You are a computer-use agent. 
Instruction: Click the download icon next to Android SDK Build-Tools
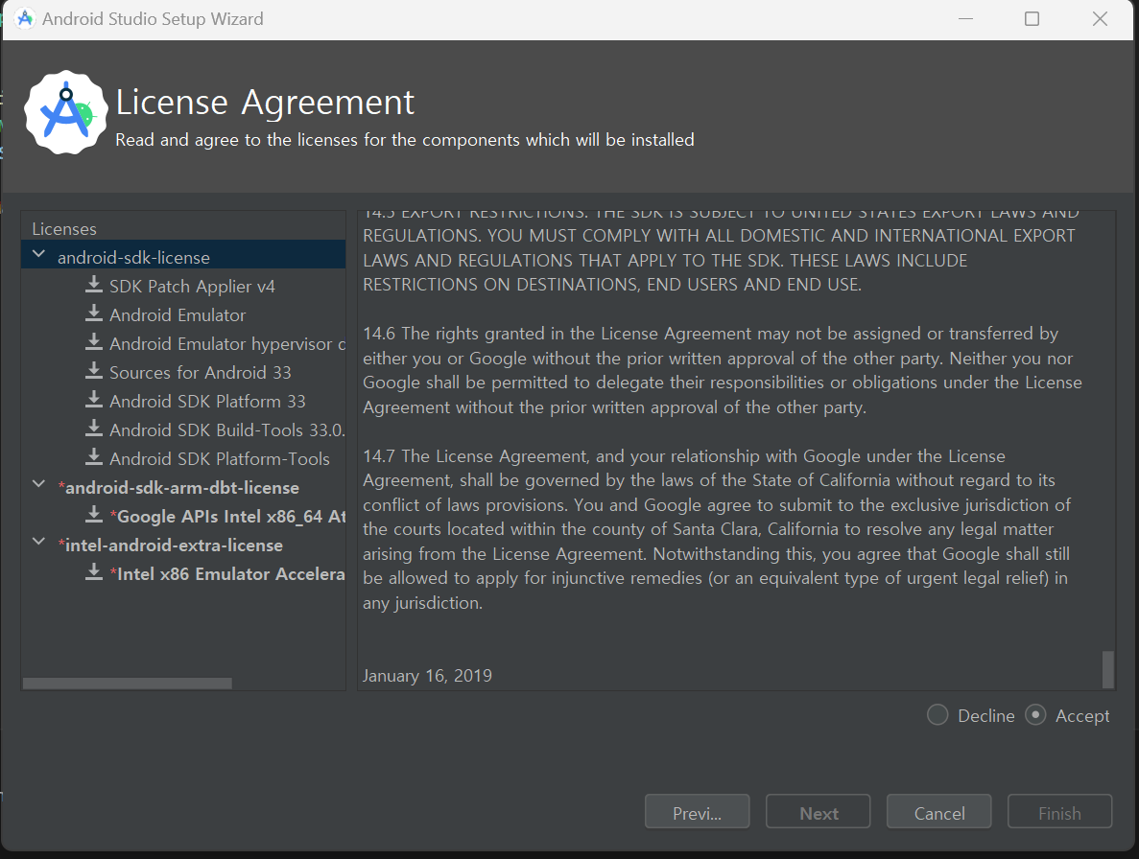[x=94, y=429]
